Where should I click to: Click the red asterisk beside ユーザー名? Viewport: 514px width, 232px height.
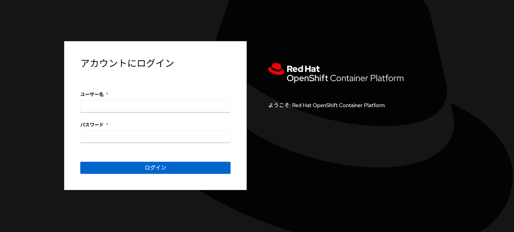(x=107, y=94)
